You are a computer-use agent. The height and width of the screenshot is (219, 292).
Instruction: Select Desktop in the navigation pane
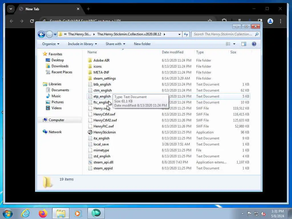58,60
